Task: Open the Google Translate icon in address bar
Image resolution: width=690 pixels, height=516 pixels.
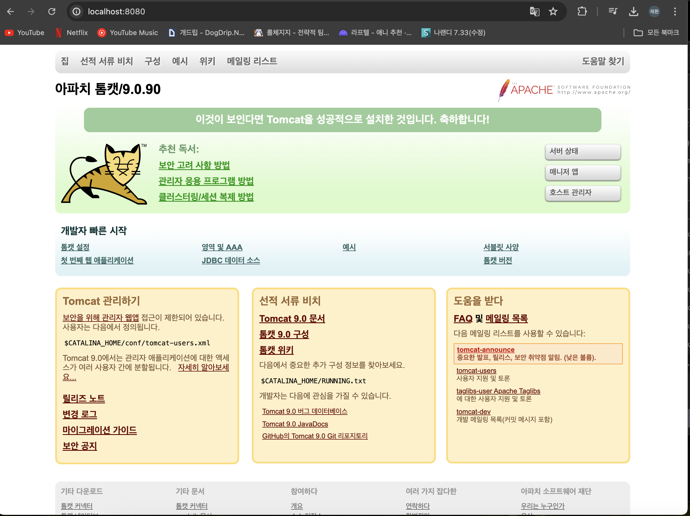Action: 534,11
